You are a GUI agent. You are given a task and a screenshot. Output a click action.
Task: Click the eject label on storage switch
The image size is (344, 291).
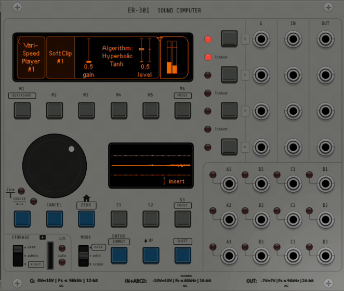pyautogui.click(x=36, y=264)
